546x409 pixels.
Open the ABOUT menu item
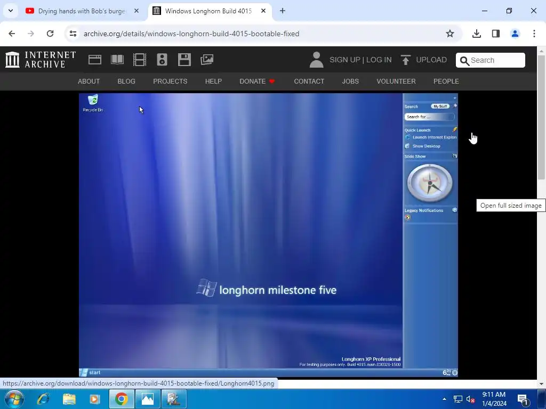tap(89, 81)
